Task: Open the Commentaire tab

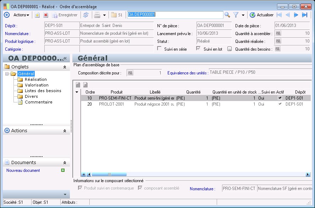Action: point(39,102)
